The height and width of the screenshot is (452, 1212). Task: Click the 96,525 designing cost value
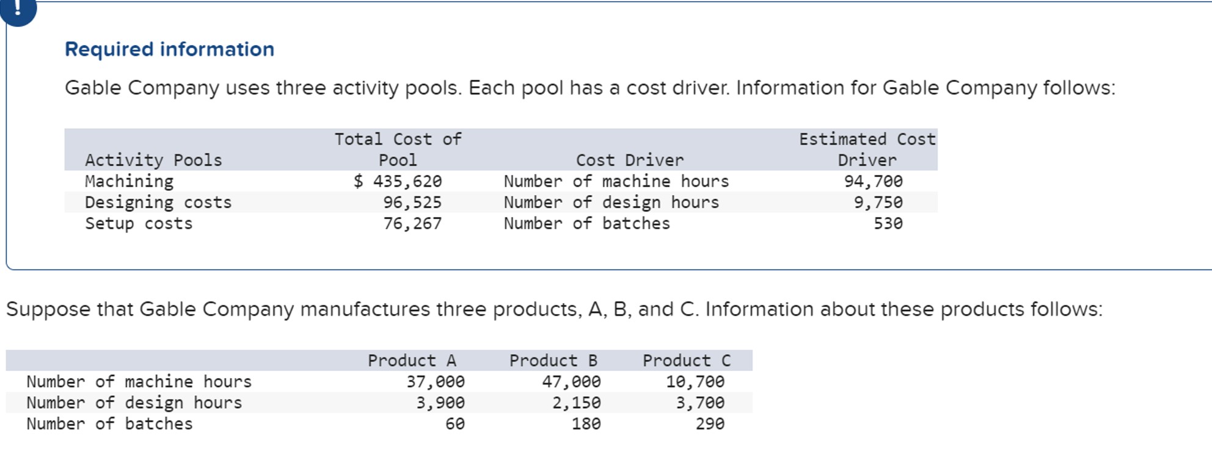(x=412, y=202)
